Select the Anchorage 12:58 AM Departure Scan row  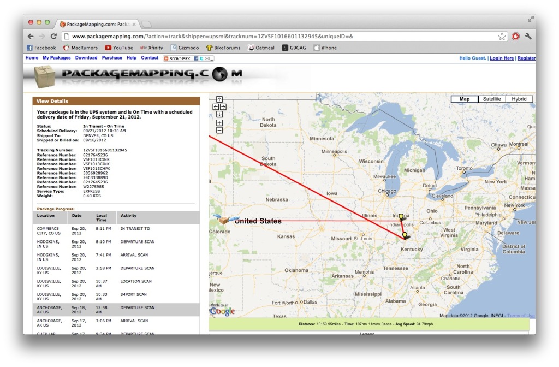(x=116, y=310)
